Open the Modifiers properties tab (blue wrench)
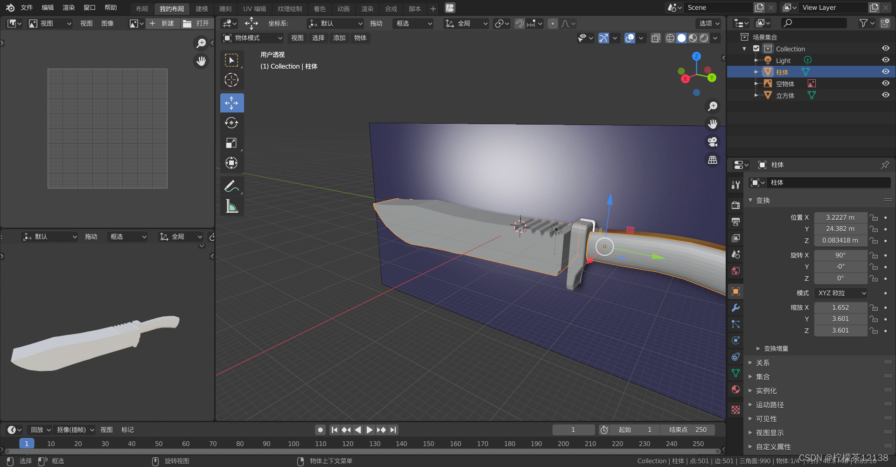 pyautogui.click(x=735, y=308)
